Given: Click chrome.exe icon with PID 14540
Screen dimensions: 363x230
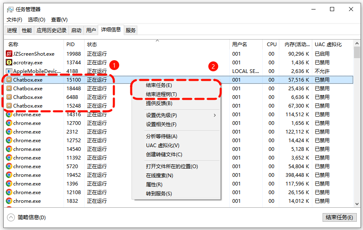Looking at the screenshot, I should [9, 149].
